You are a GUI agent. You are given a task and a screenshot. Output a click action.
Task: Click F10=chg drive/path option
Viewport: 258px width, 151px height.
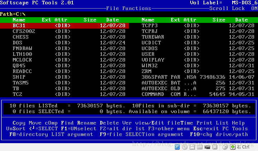click(219, 135)
